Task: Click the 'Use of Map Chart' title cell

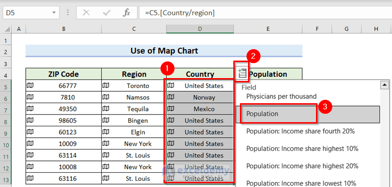Action: click(x=164, y=51)
